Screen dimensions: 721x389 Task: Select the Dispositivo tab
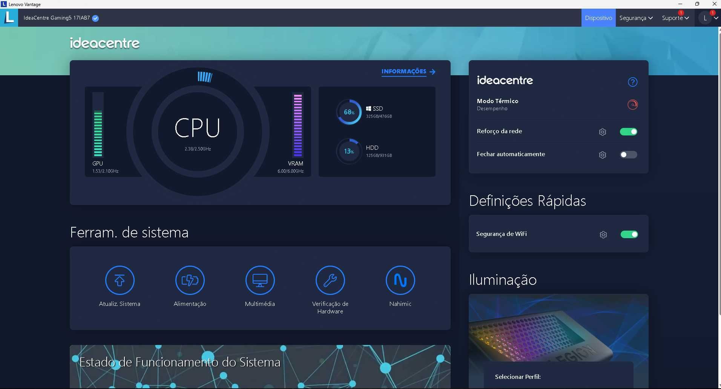(x=598, y=18)
